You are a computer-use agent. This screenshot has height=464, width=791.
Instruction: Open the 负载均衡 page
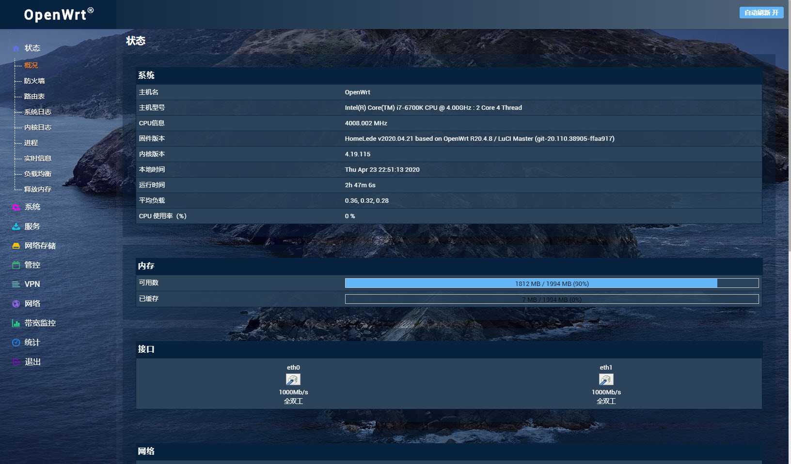click(38, 174)
